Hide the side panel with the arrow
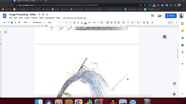 click(182, 94)
